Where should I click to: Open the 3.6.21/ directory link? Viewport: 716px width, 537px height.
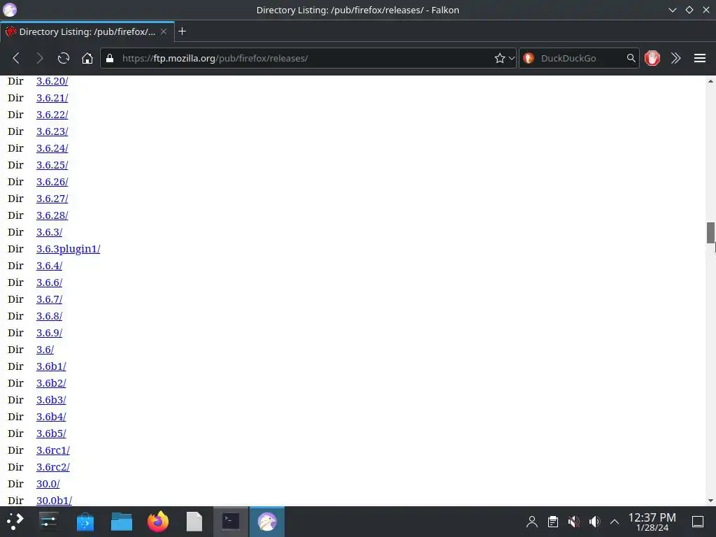click(52, 98)
